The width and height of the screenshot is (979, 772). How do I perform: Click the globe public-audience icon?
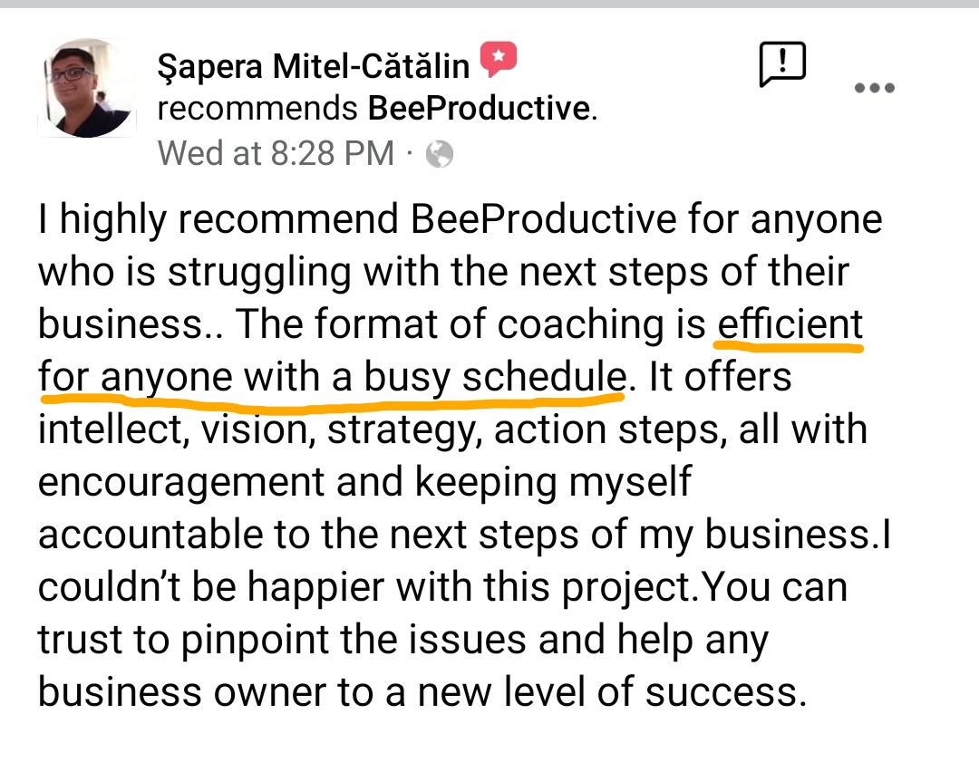pos(440,154)
